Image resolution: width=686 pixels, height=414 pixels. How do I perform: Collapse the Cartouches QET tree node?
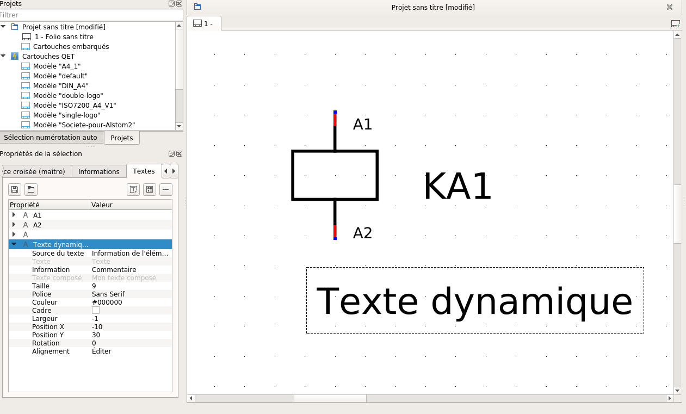click(4, 57)
